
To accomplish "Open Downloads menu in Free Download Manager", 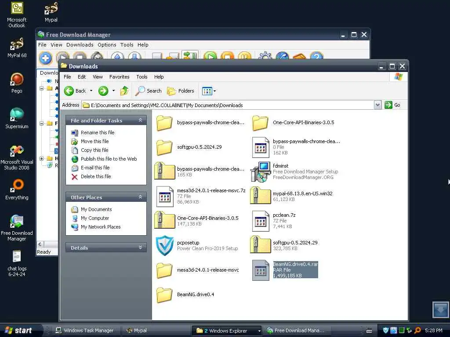I will (x=80, y=45).
